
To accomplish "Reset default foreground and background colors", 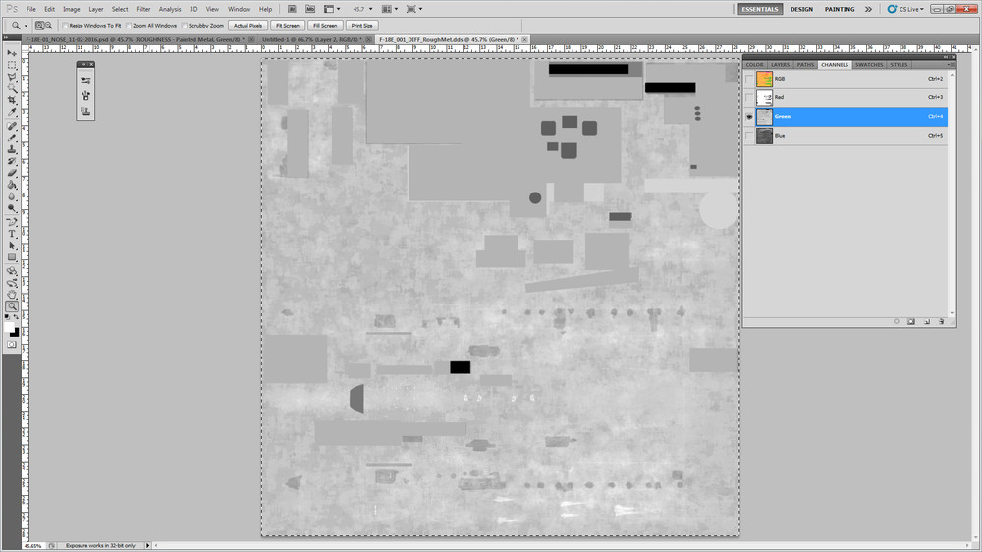I will tap(7, 317).
